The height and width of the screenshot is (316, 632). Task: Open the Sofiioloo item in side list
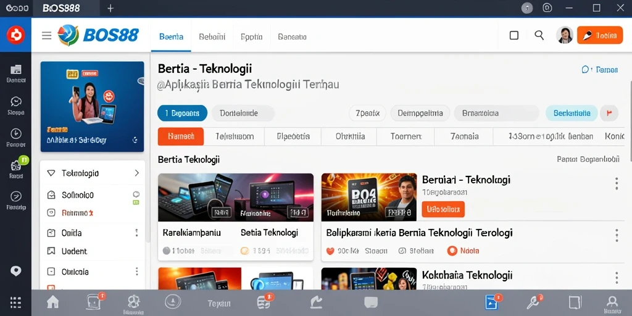(77, 195)
